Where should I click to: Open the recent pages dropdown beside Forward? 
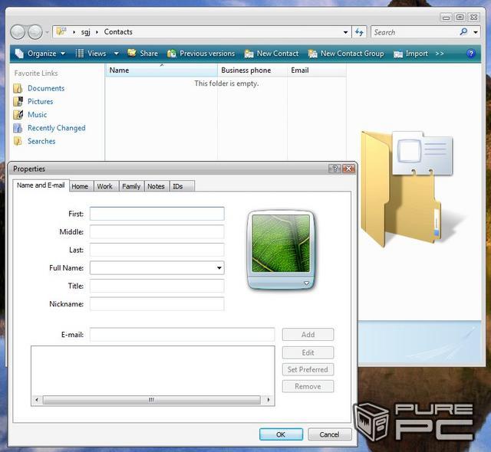pyautogui.click(x=47, y=32)
